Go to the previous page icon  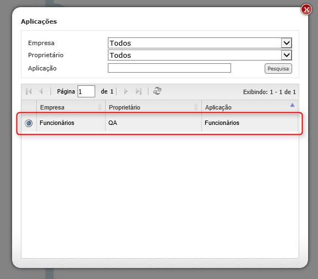click(41, 91)
